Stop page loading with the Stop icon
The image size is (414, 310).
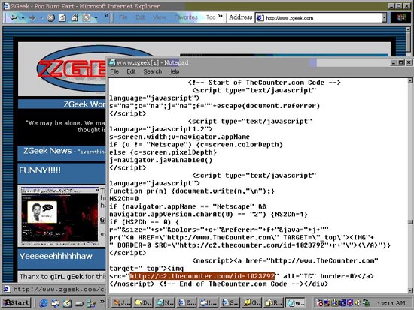[x=51, y=18]
